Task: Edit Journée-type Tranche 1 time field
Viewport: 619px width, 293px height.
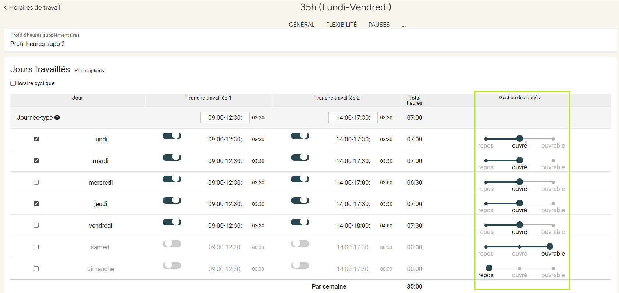Action: point(225,117)
